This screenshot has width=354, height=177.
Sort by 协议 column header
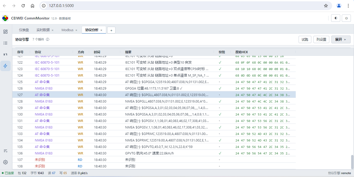point(38,52)
